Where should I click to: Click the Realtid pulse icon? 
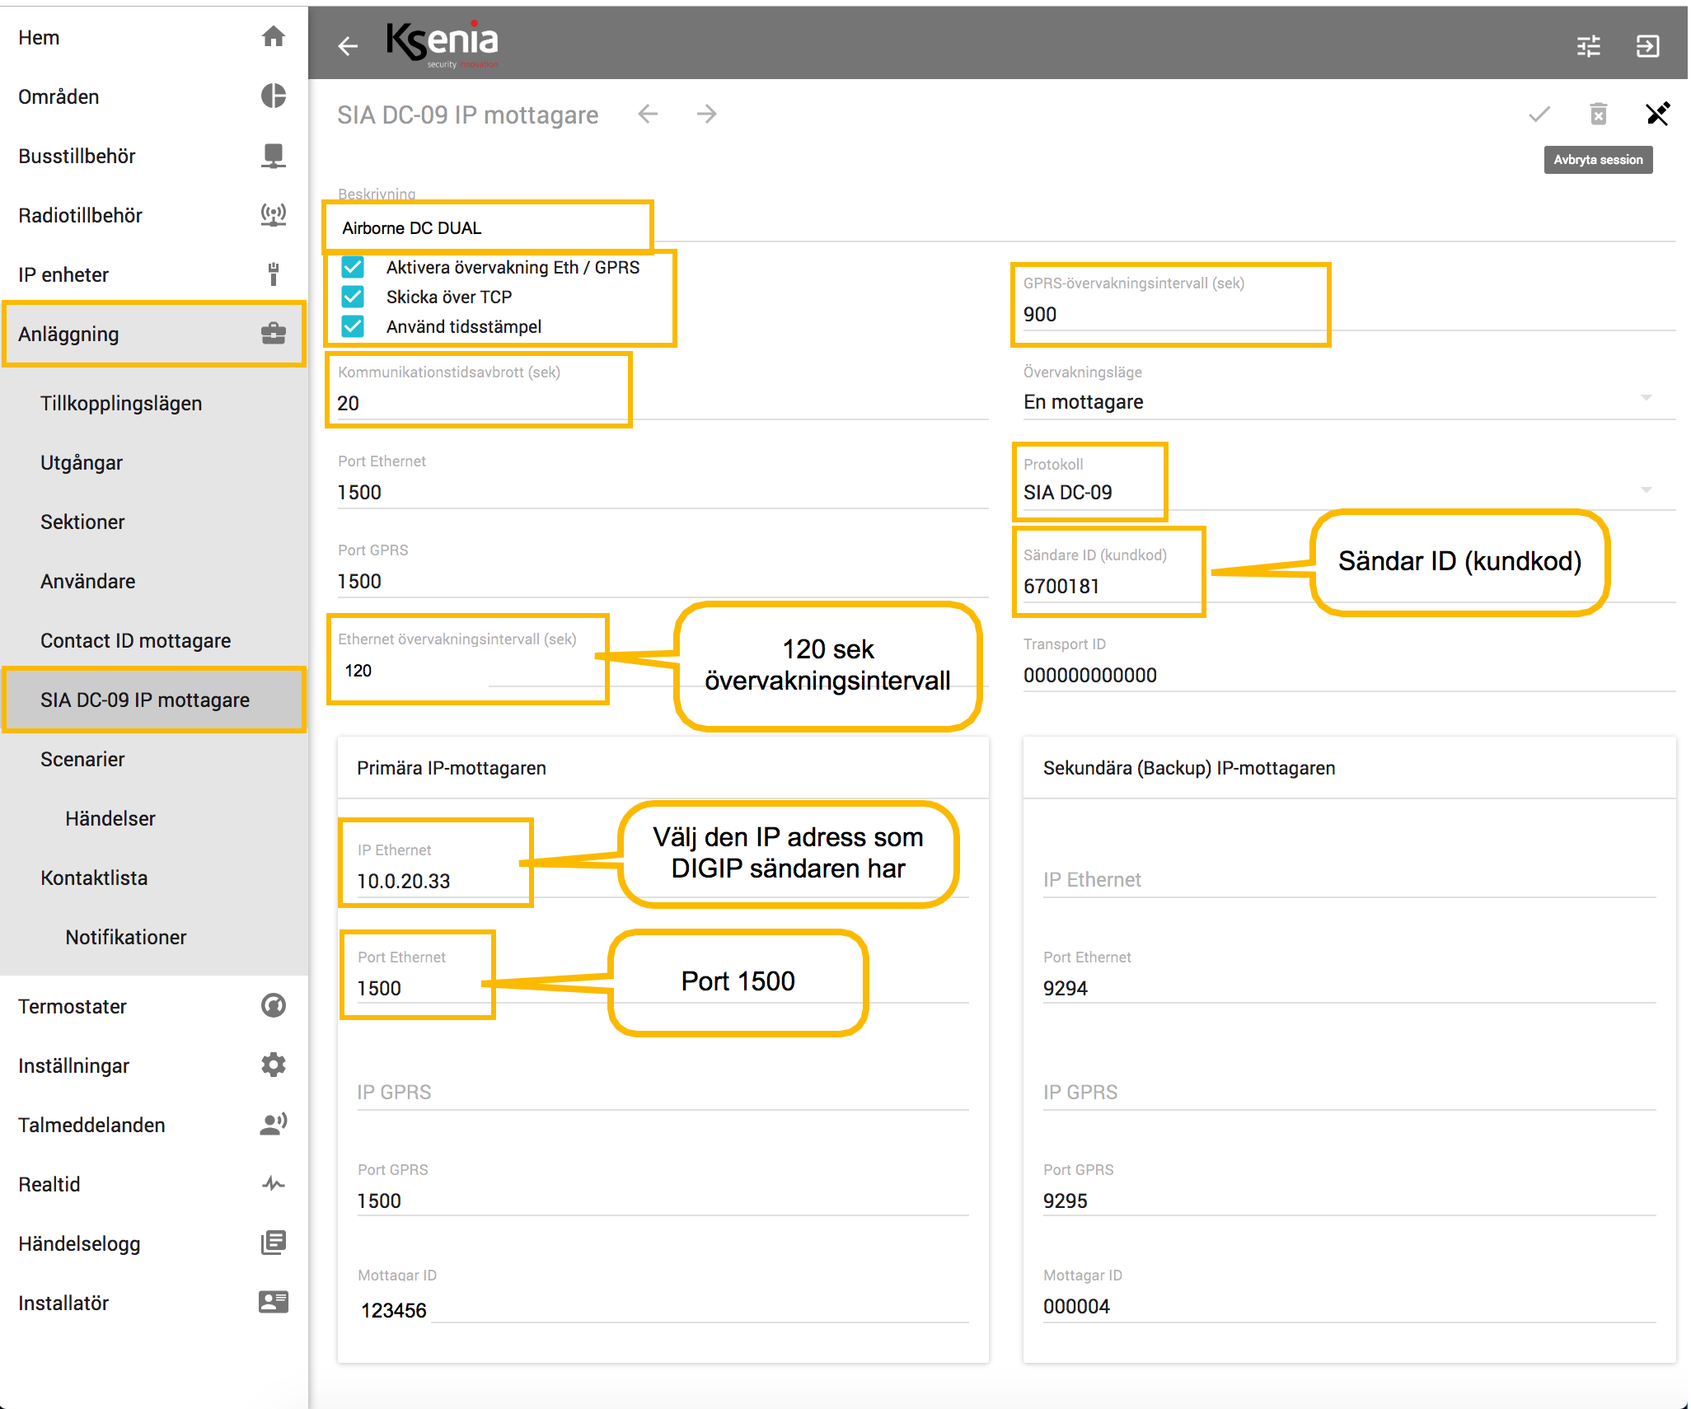(274, 1184)
